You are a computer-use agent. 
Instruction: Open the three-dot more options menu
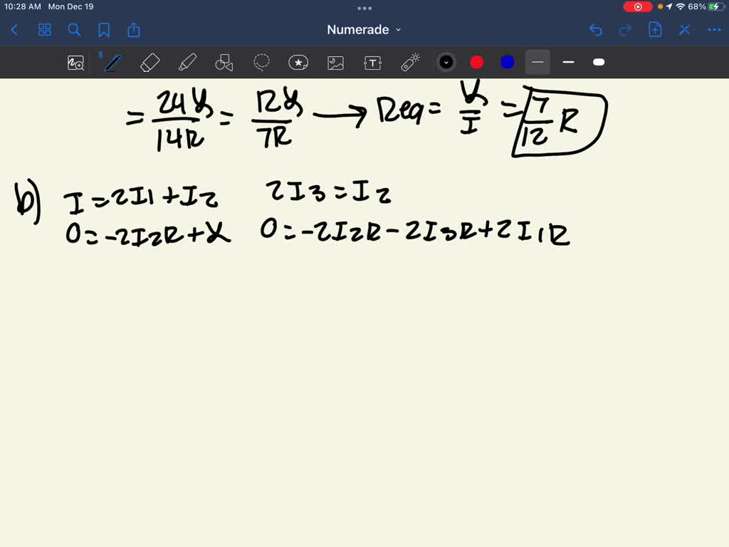713,30
